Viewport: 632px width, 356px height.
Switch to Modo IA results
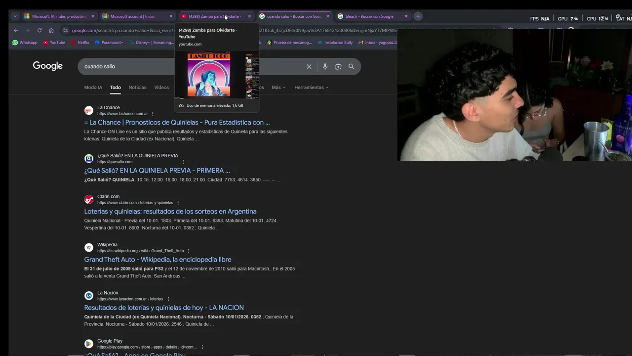(93, 88)
